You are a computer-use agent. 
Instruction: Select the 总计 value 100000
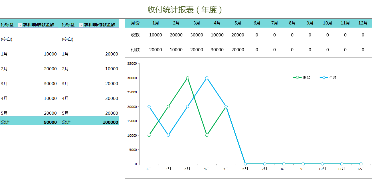tap(111, 122)
